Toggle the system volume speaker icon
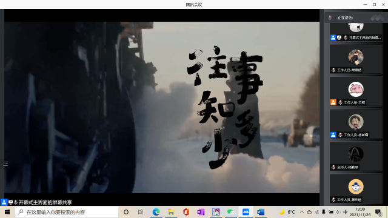Viewport: 388px width, 218px height. 338,212
